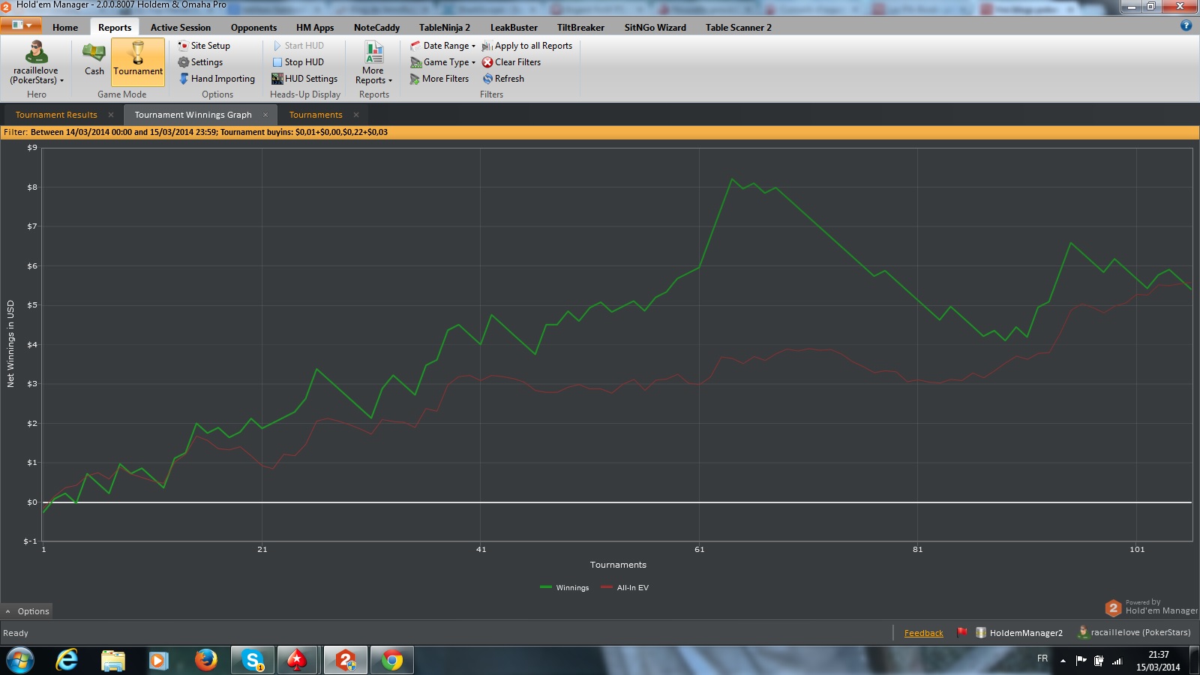
Task: Select Tournament game mode
Action: point(138,61)
